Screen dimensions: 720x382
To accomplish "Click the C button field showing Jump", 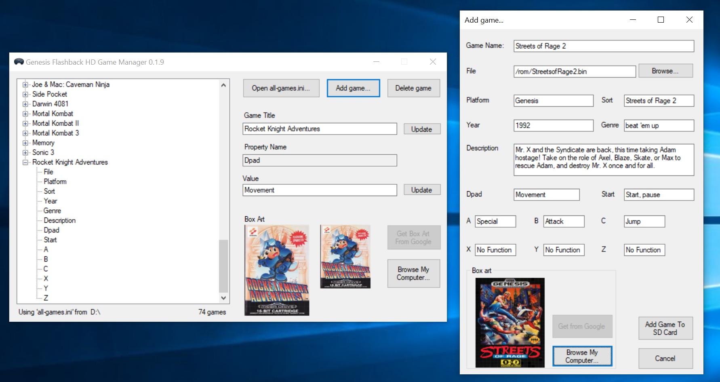I will coord(644,222).
